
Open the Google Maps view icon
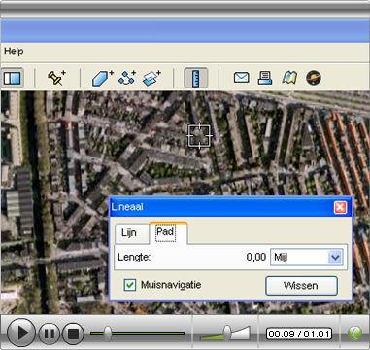[x=289, y=78]
